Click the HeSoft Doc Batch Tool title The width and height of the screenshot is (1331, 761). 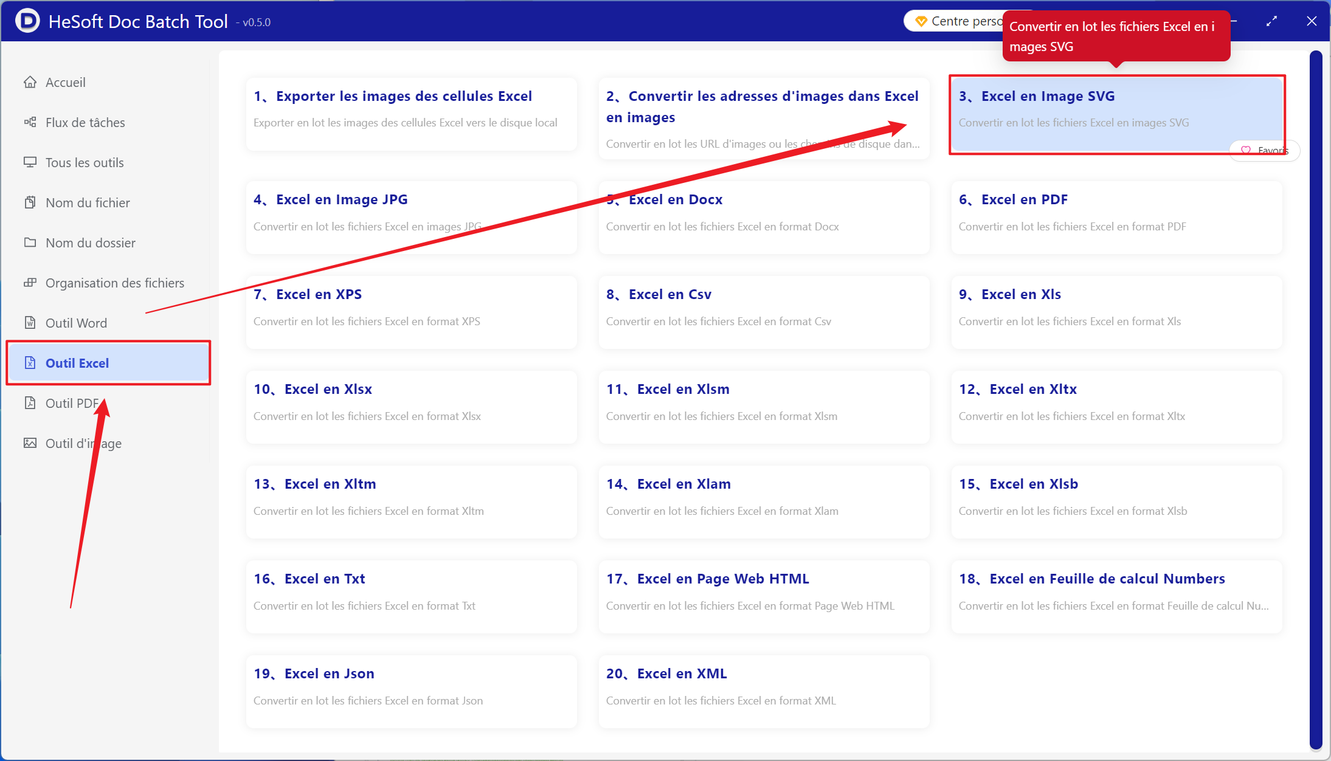click(x=138, y=21)
